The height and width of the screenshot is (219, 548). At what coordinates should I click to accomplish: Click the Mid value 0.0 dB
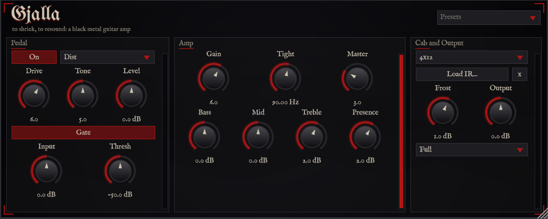[x=258, y=161]
